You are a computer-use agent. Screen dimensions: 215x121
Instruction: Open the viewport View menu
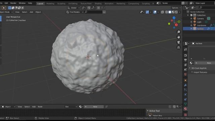point(17,12)
